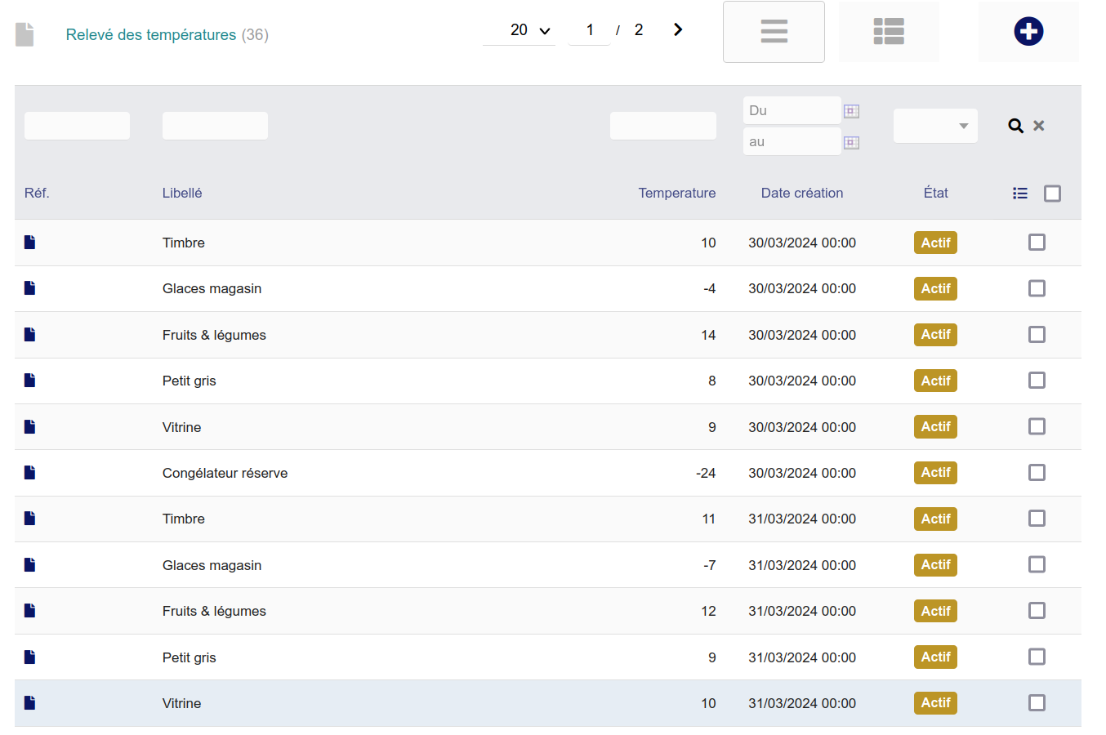Click Actif badge on Congélateur réserve row

tap(935, 472)
